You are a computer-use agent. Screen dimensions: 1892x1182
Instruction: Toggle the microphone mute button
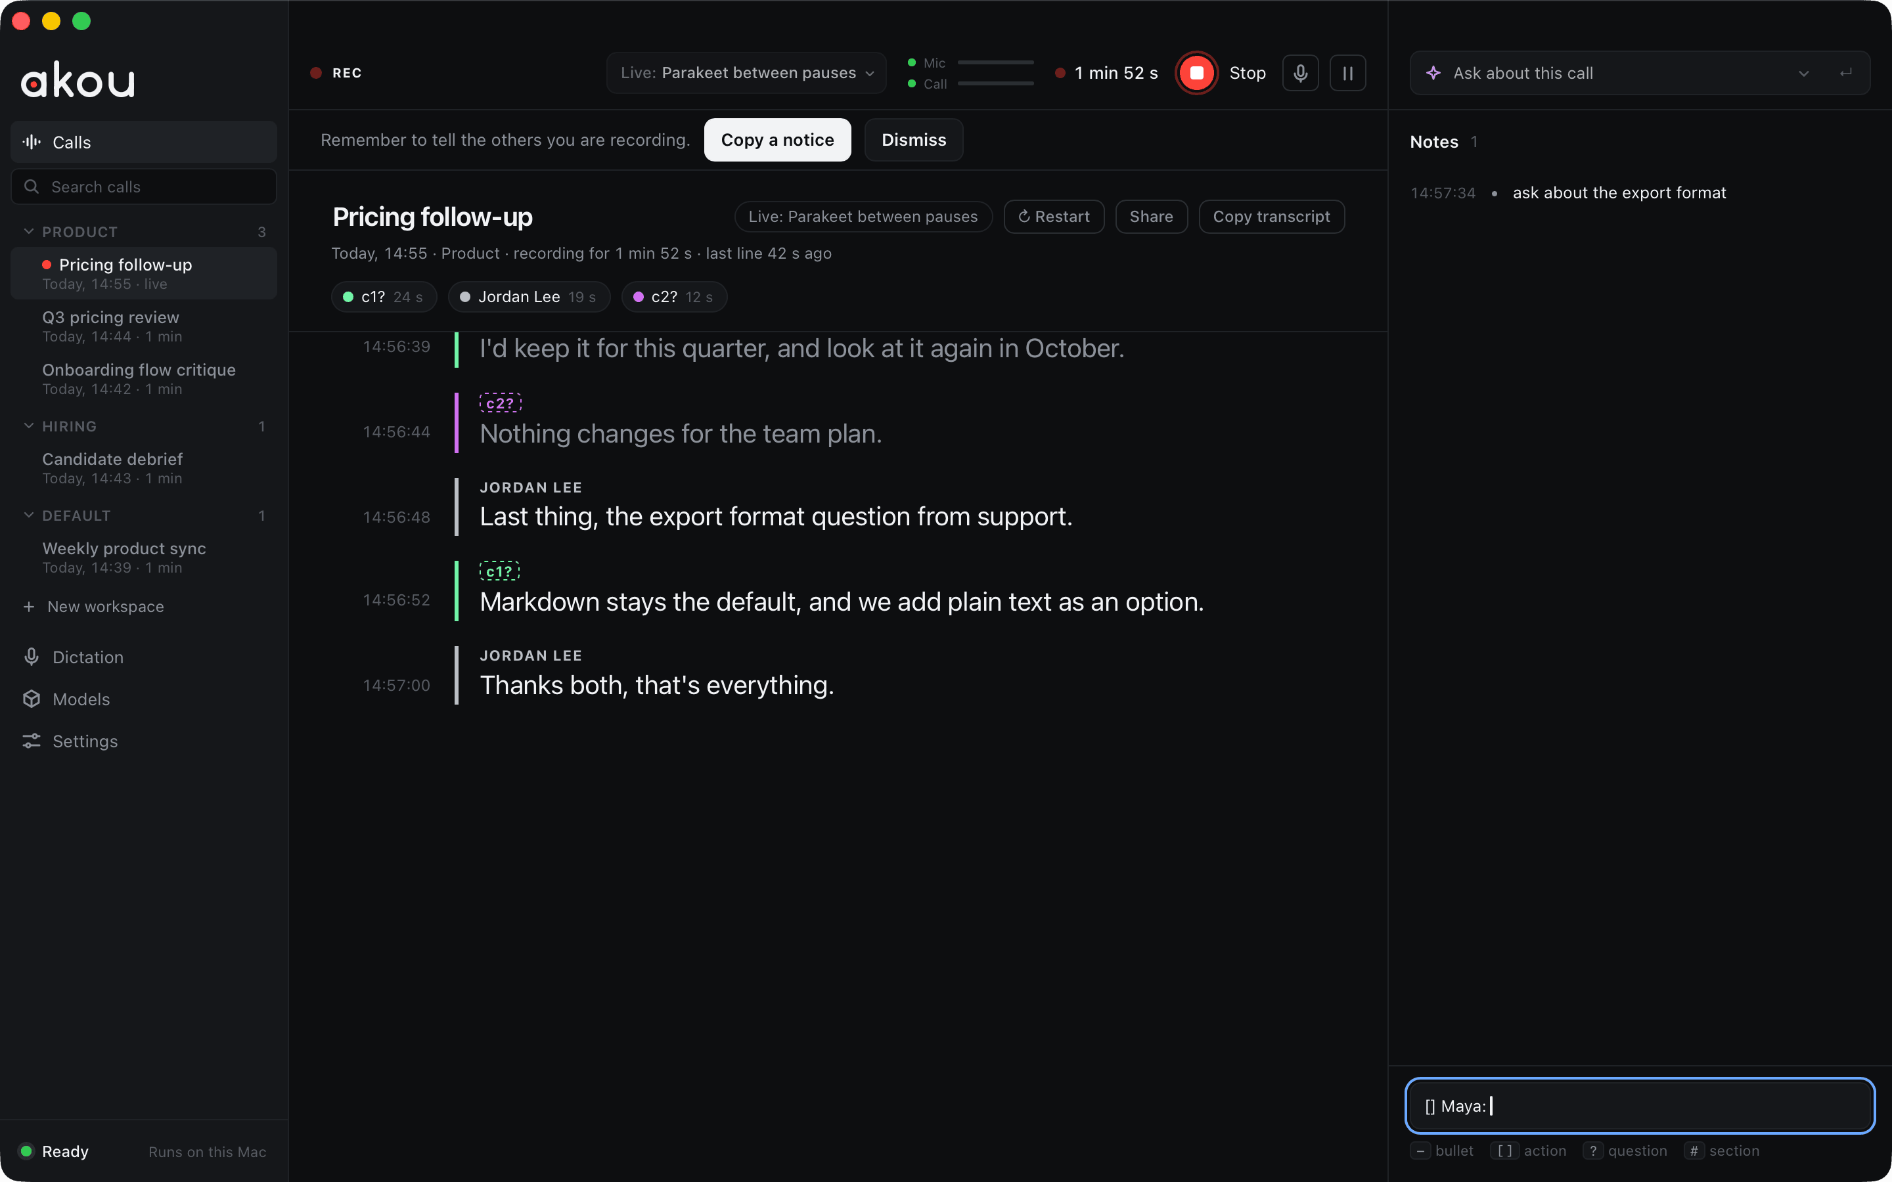pyautogui.click(x=1300, y=73)
